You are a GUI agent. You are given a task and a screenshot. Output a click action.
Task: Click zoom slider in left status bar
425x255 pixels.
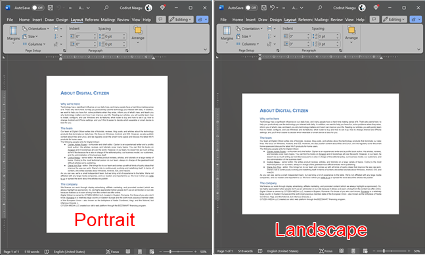178,252
